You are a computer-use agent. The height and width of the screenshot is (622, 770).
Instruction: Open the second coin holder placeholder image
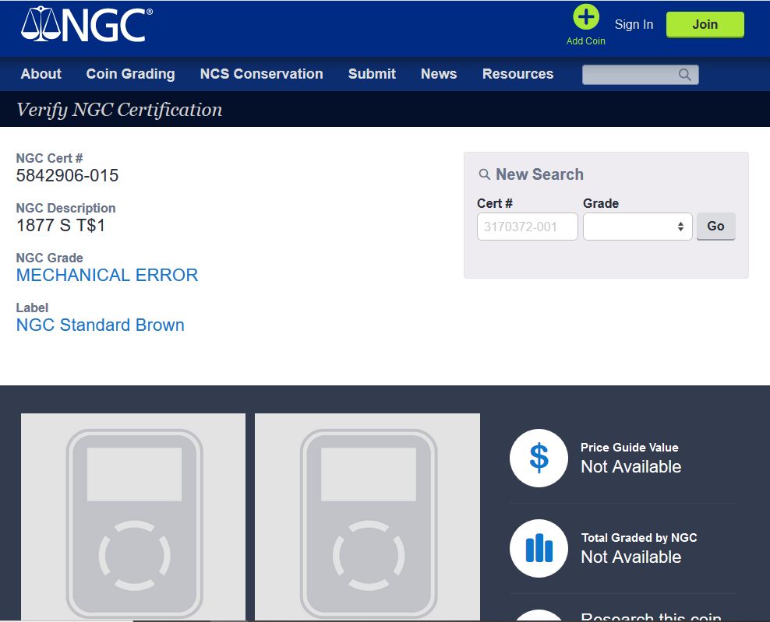[x=367, y=517]
